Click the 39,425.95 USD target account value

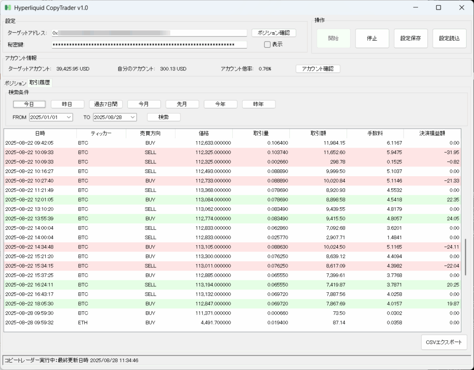[73, 69]
